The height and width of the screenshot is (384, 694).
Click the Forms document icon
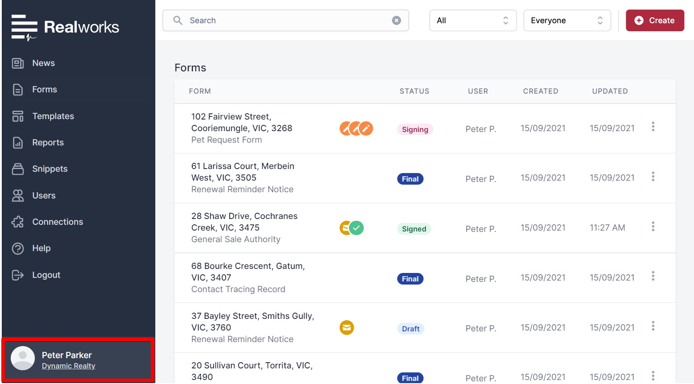[x=18, y=90]
